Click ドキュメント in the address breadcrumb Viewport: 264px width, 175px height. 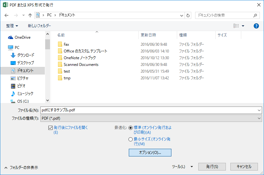[x=67, y=15]
